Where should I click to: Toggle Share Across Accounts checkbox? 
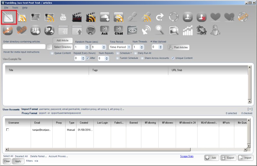click(x=142, y=58)
